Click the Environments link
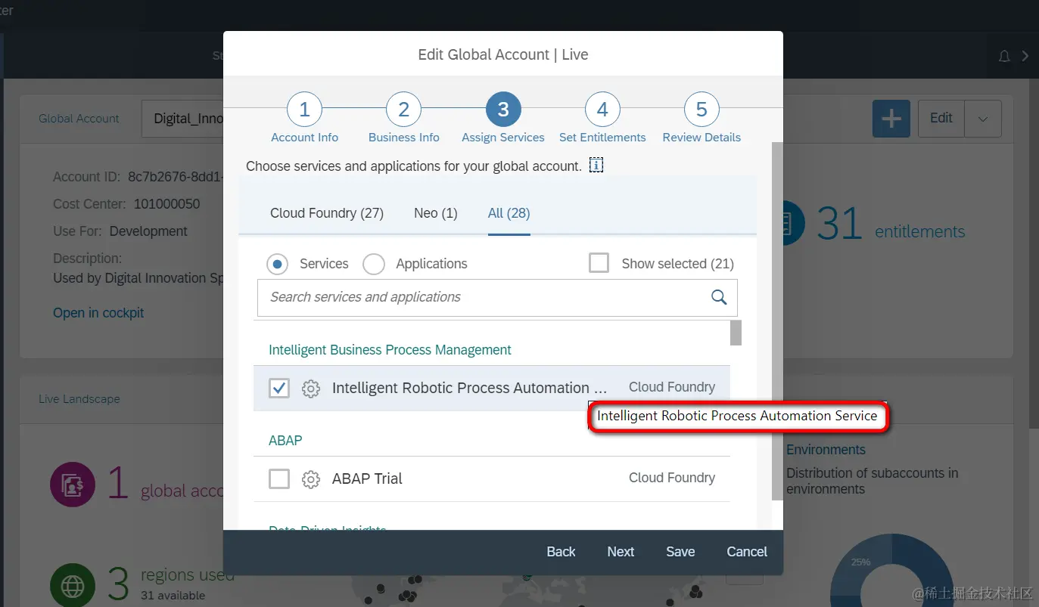This screenshot has height=607, width=1039. coord(826,450)
